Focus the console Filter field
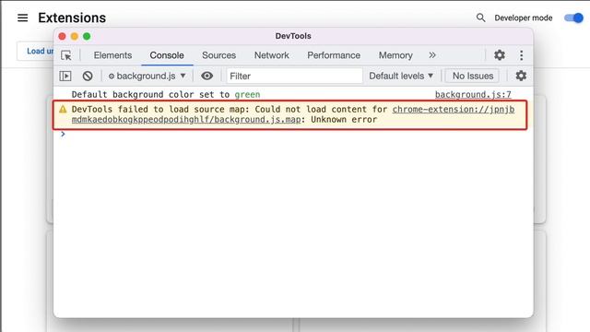The height and width of the screenshot is (332, 590). pyautogui.click(x=294, y=76)
